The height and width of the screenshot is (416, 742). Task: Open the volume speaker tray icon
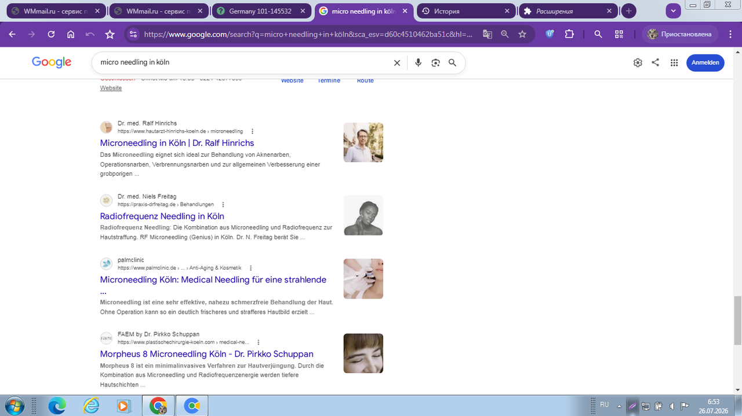click(671, 406)
